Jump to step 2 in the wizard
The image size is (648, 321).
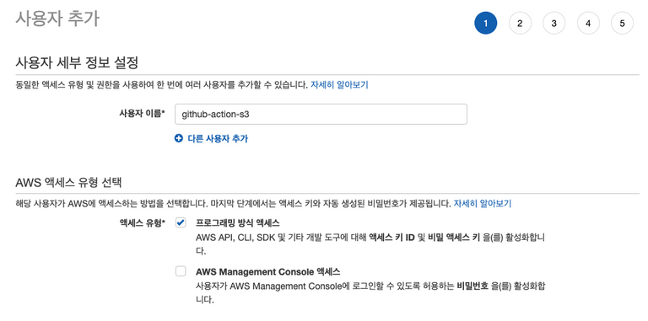point(520,23)
